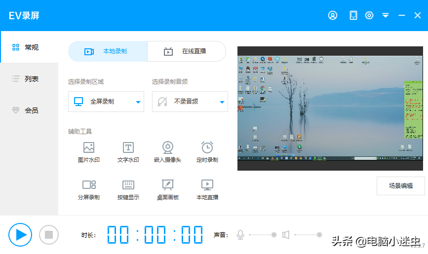This screenshot has width=428, height=254.
Task: Open the 桌面画板 tool
Action: pos(168,190)
